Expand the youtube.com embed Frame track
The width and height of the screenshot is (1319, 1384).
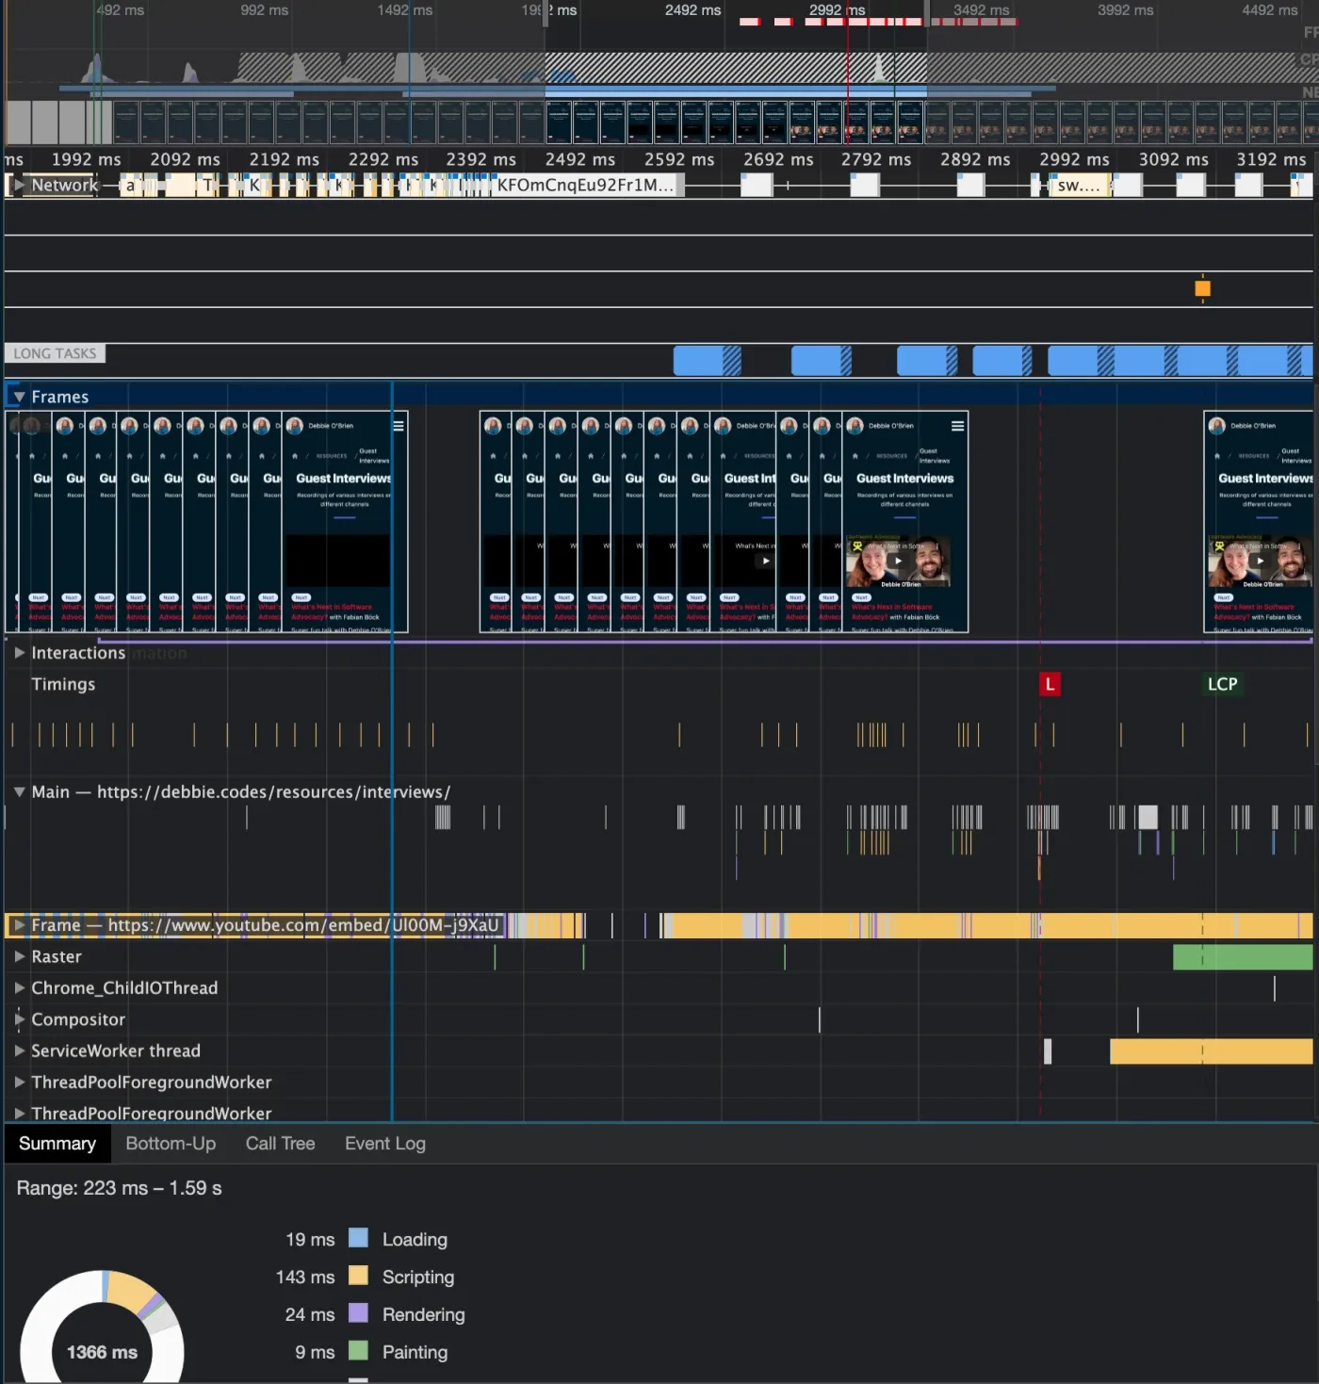coord(18,925)
